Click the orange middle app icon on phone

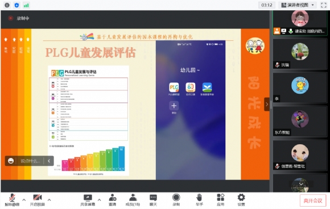pyautogui.click(x=190, y=87)
